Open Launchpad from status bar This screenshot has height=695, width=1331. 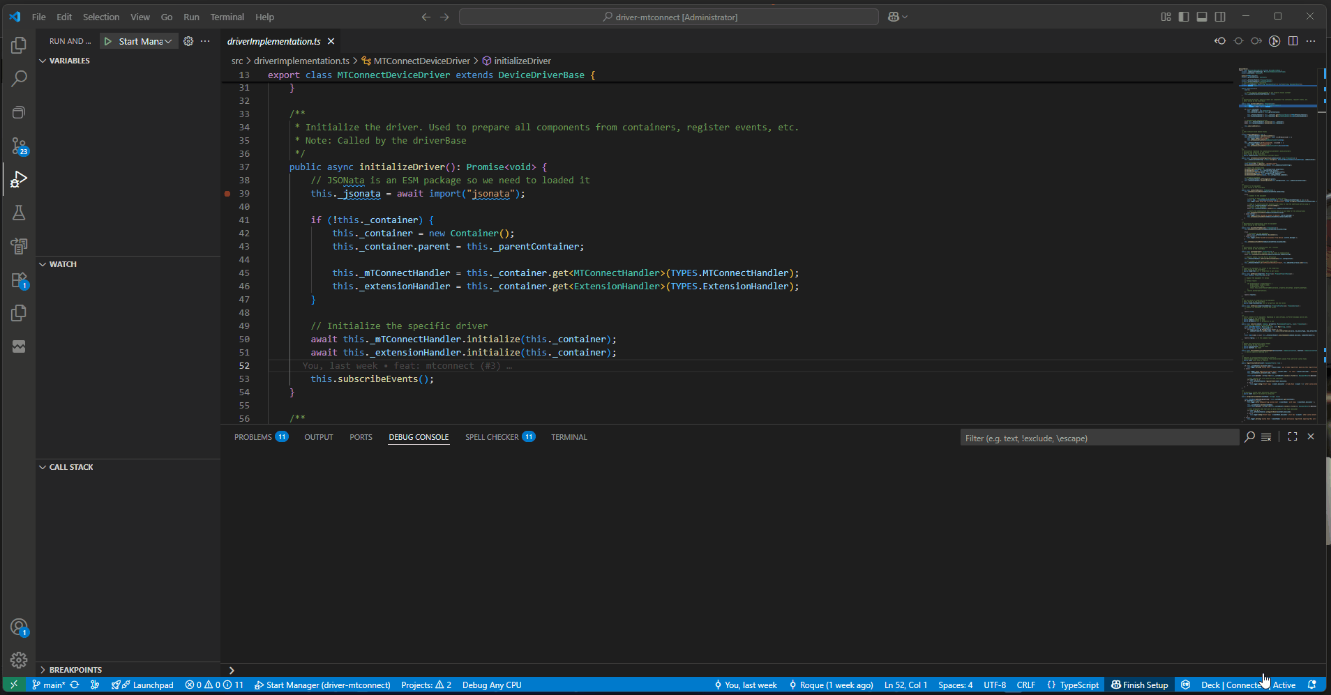(142, 685)
